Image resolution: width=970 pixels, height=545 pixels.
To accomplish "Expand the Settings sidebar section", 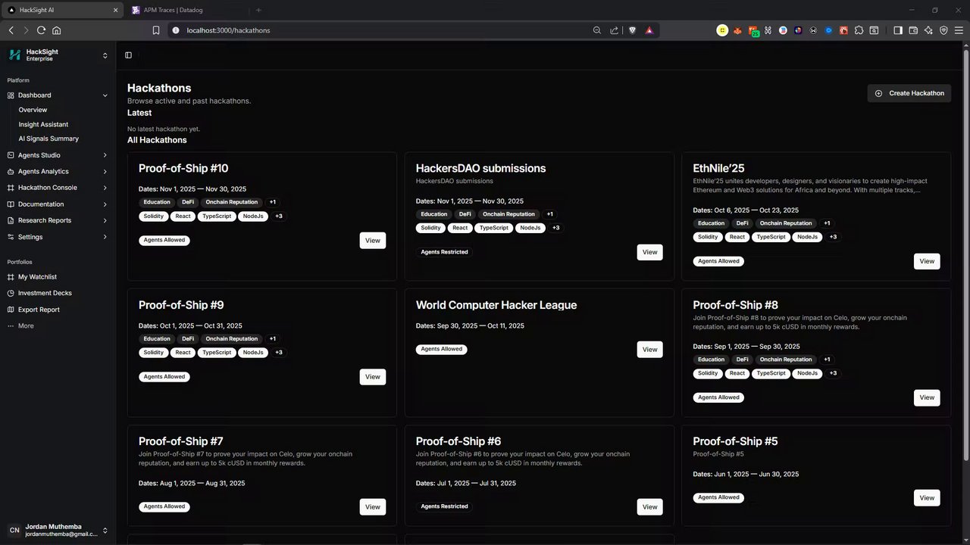I will 105,237.
